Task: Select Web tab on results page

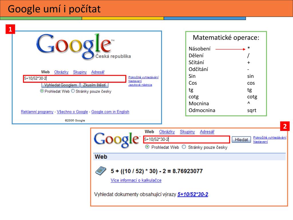Action: 149,132
